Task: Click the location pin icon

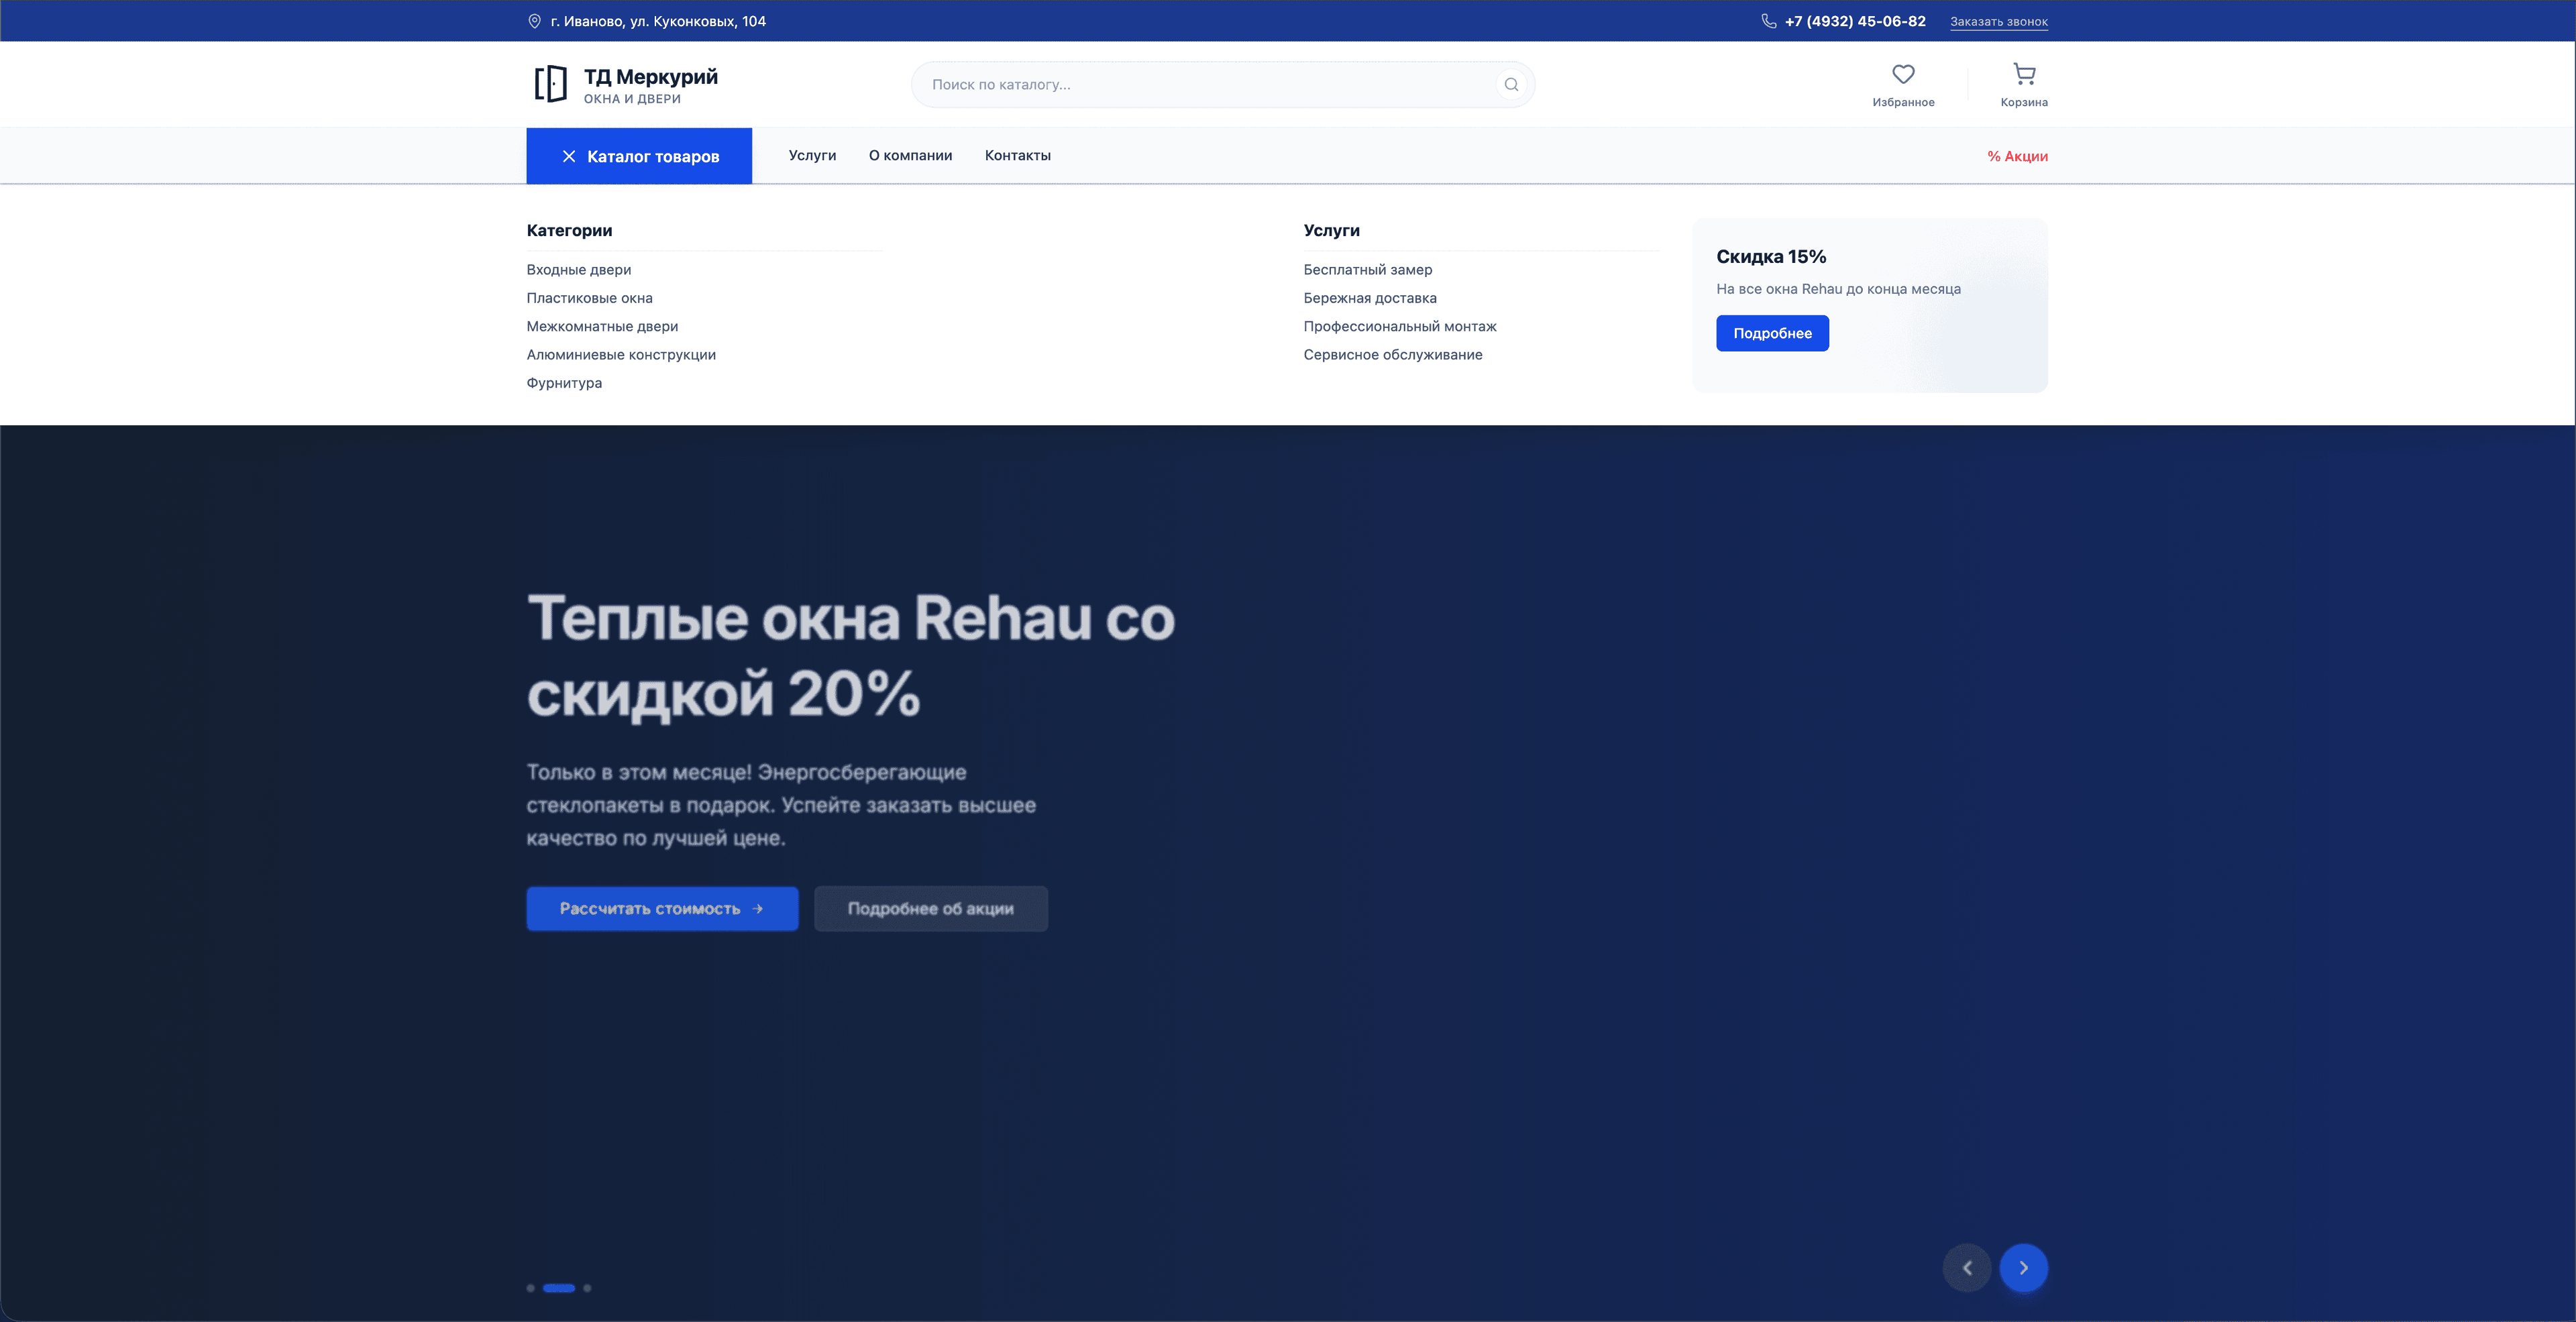Action: (x=534, y=21)
